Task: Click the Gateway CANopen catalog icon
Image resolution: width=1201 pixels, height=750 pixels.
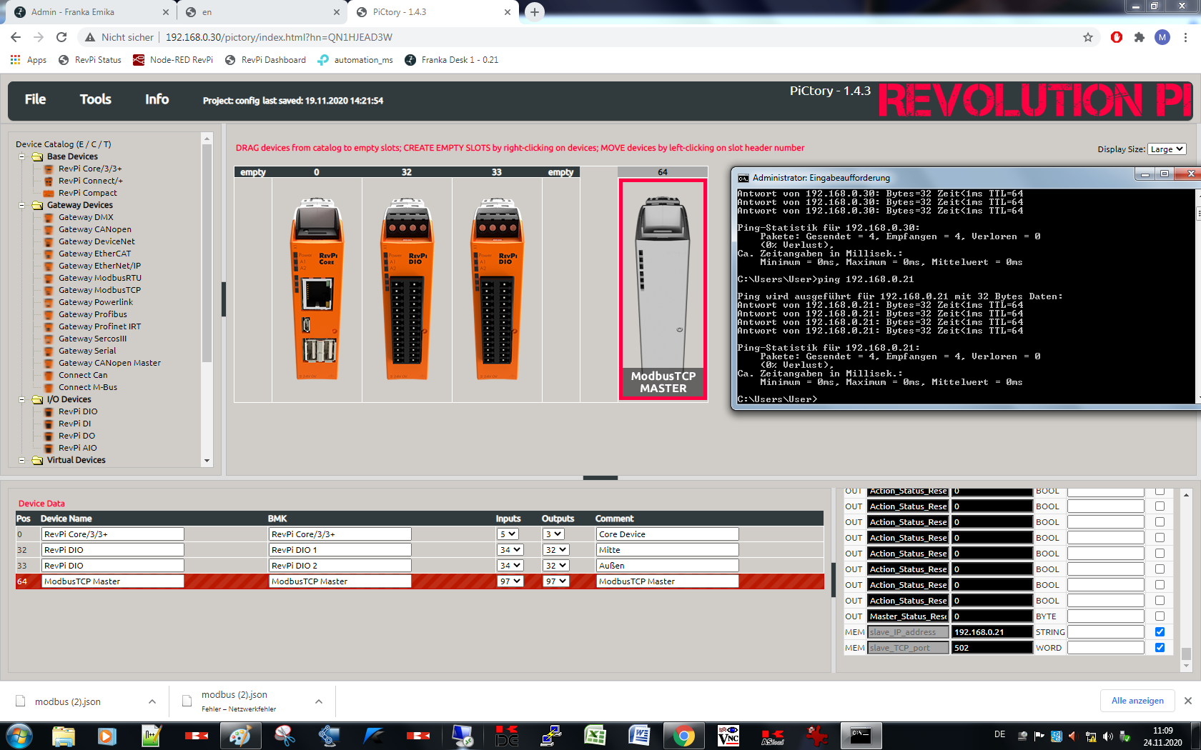Action: [x=49, y=229]
